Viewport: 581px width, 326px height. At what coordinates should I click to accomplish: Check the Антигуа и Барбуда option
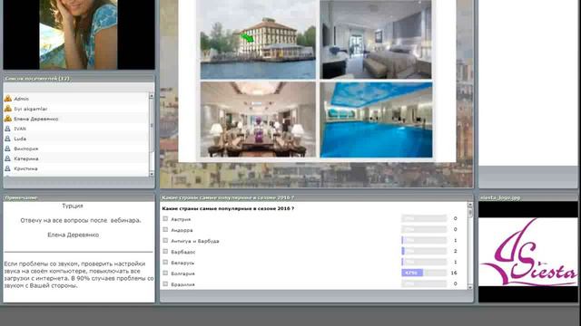(x=165, y=241)
